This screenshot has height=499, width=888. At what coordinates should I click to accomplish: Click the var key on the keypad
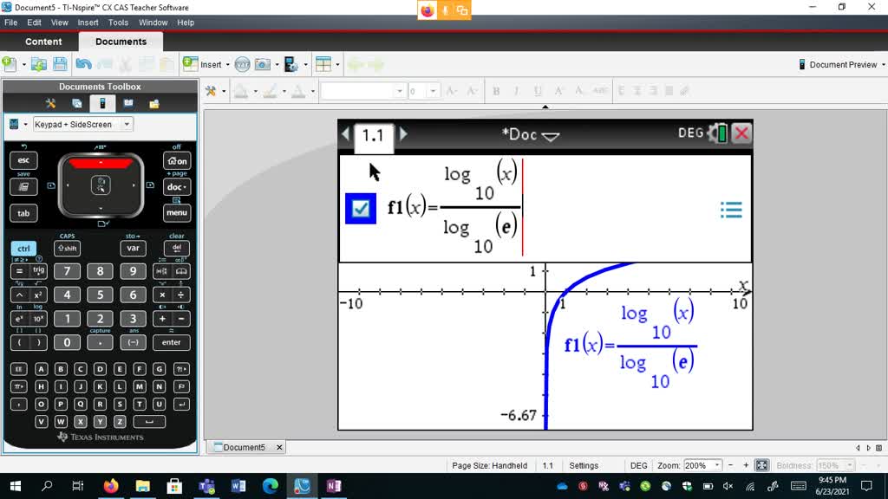click(x=133, y=248)
